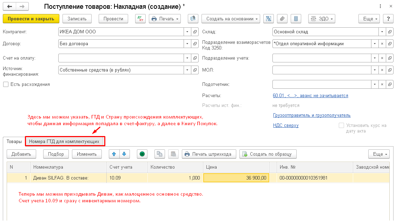The image size is (396, 223).
Task: Clear the МОЛ field
Action: [x=382, y=70]
